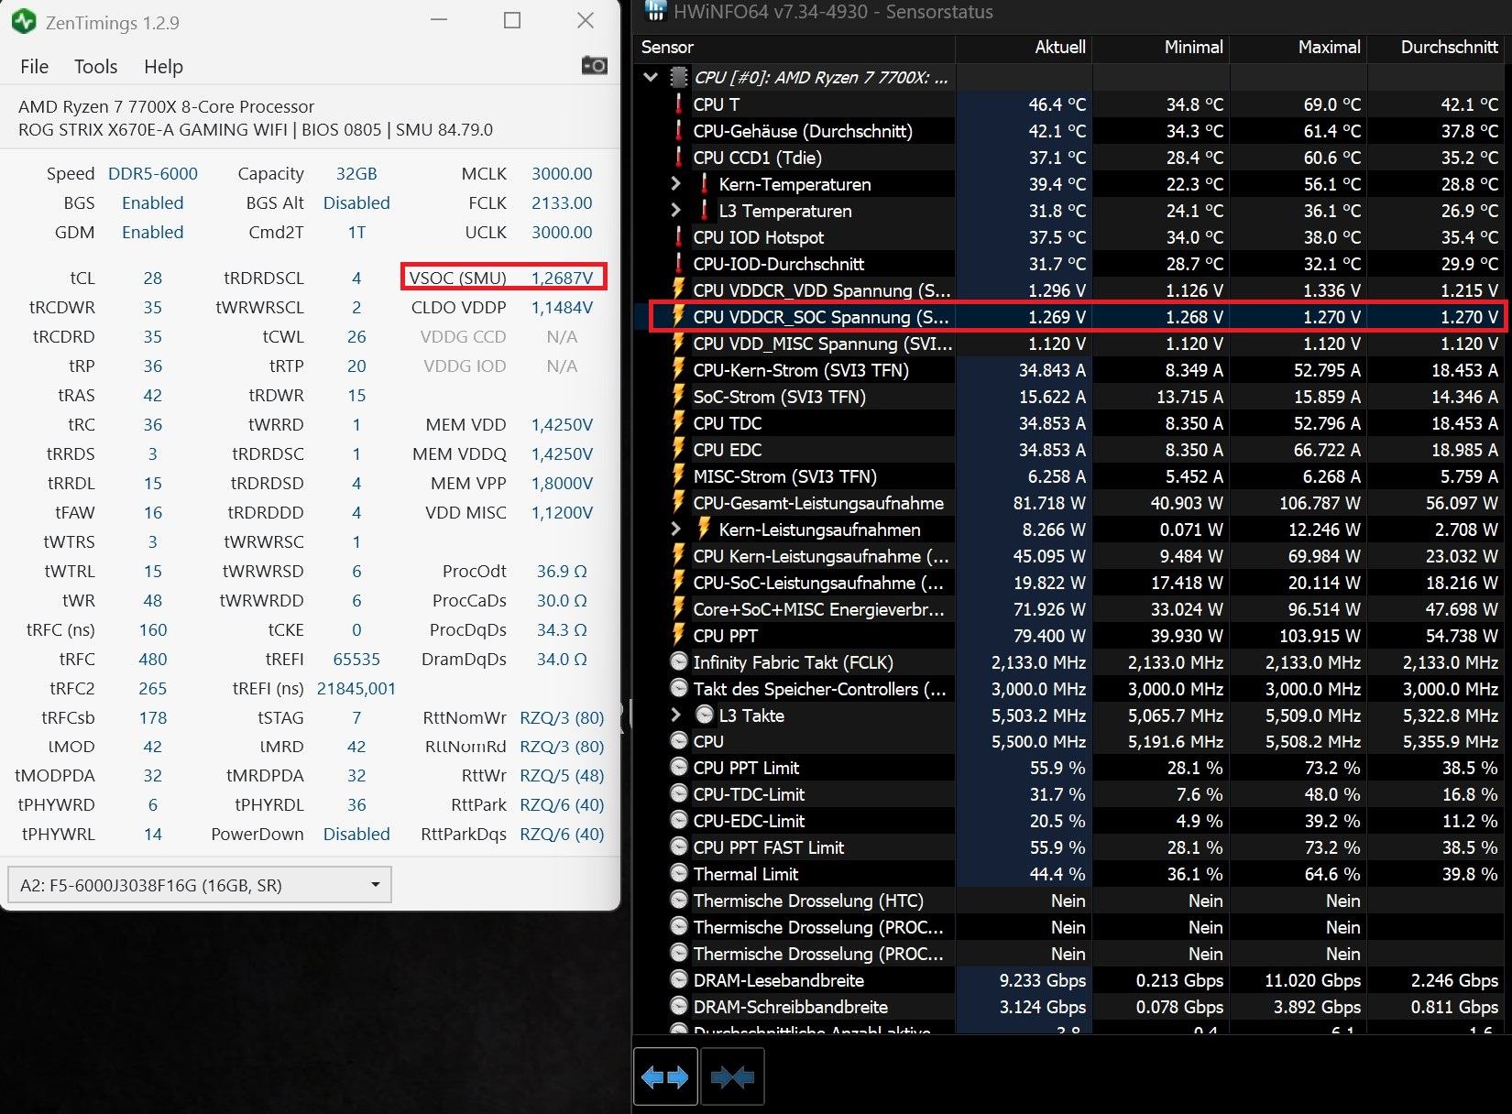Click the thermometer icon of CPU IOD Hotspot

[679, 237]
